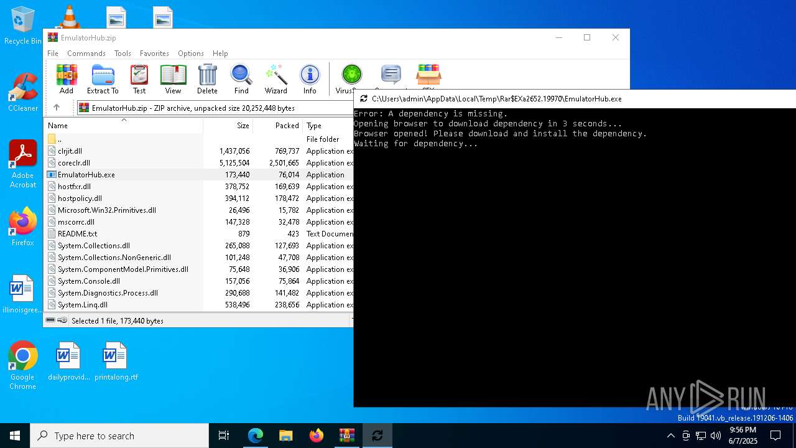Switch to WinRAR taskbar button
This screenshot has width=796, height=448.
[346, 436]
